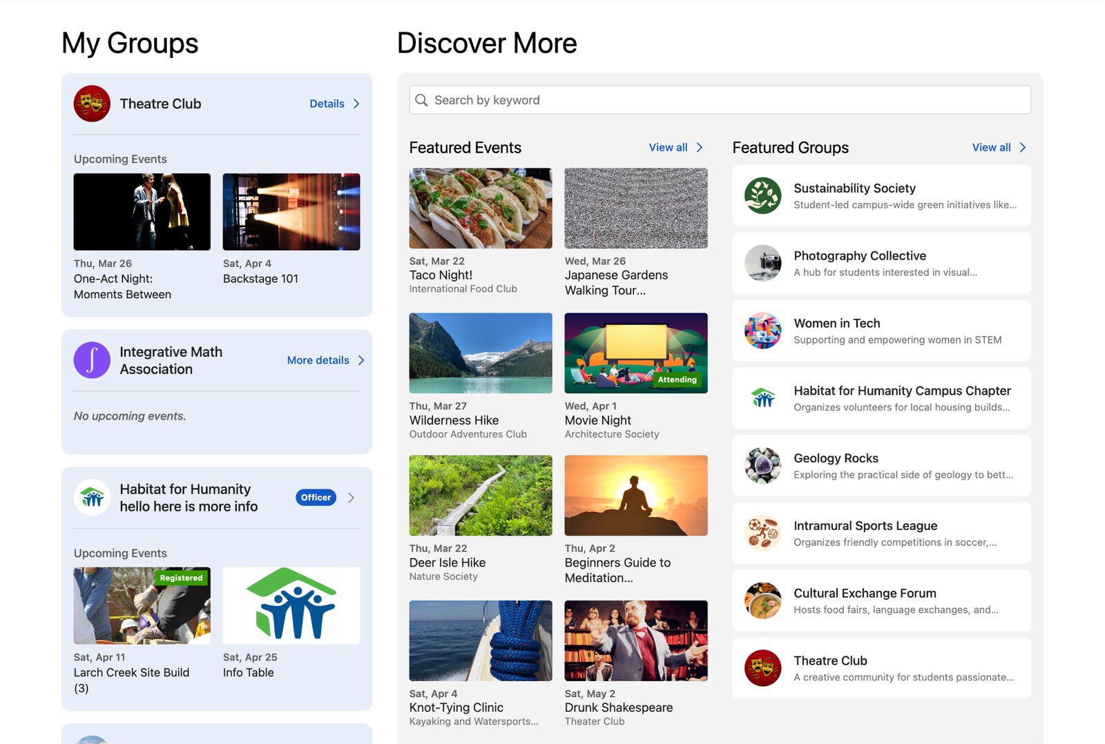Open the Women in Tech icon
Screen dimensions: 1105x744
pos(762,331)
